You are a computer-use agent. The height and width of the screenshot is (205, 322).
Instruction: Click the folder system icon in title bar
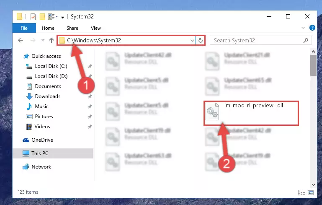[20, 16]
